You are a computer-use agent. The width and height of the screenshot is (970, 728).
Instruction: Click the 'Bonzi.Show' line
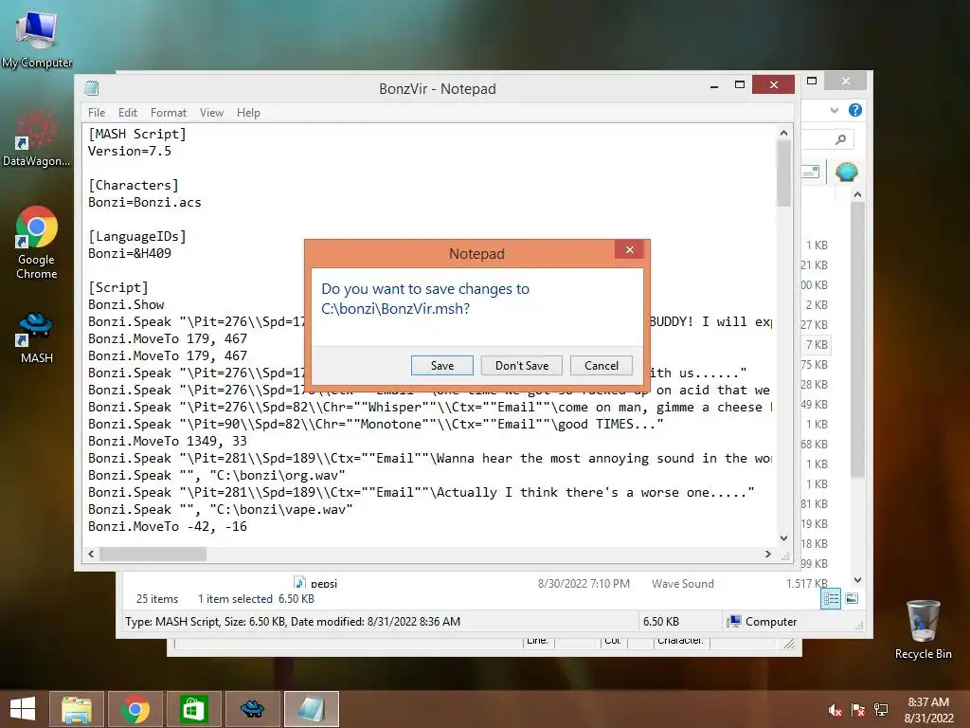pyautogui.click(x=126, y=304)
